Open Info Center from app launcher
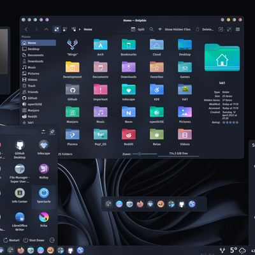Viewport: 255px width, 255px height. coord(20,196)
